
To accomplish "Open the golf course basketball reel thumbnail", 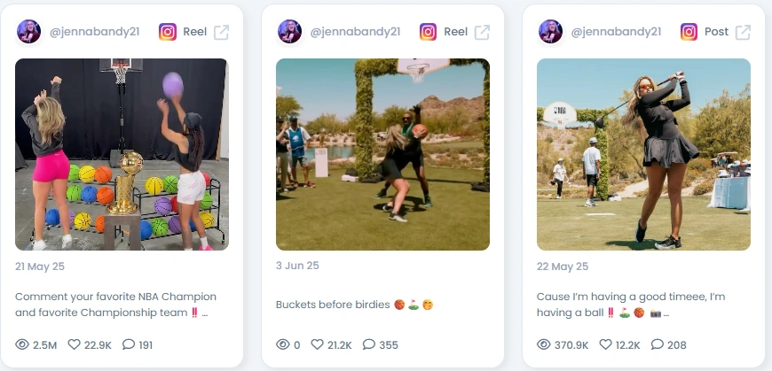I will pos(382,154).
